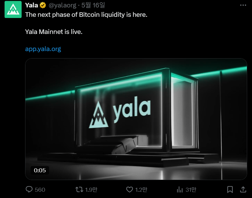252x198 pixels.
Task: Click the 0:05 video duration badge
Action: coord(40,170)
